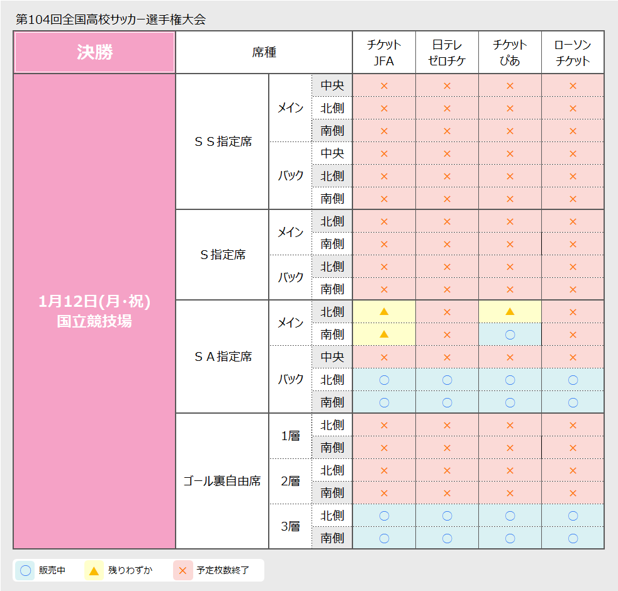This screenshot has width=618, height=591.
Task: Click the triangle for SA Main South under Ticket JFA
Action: point(384,334)
